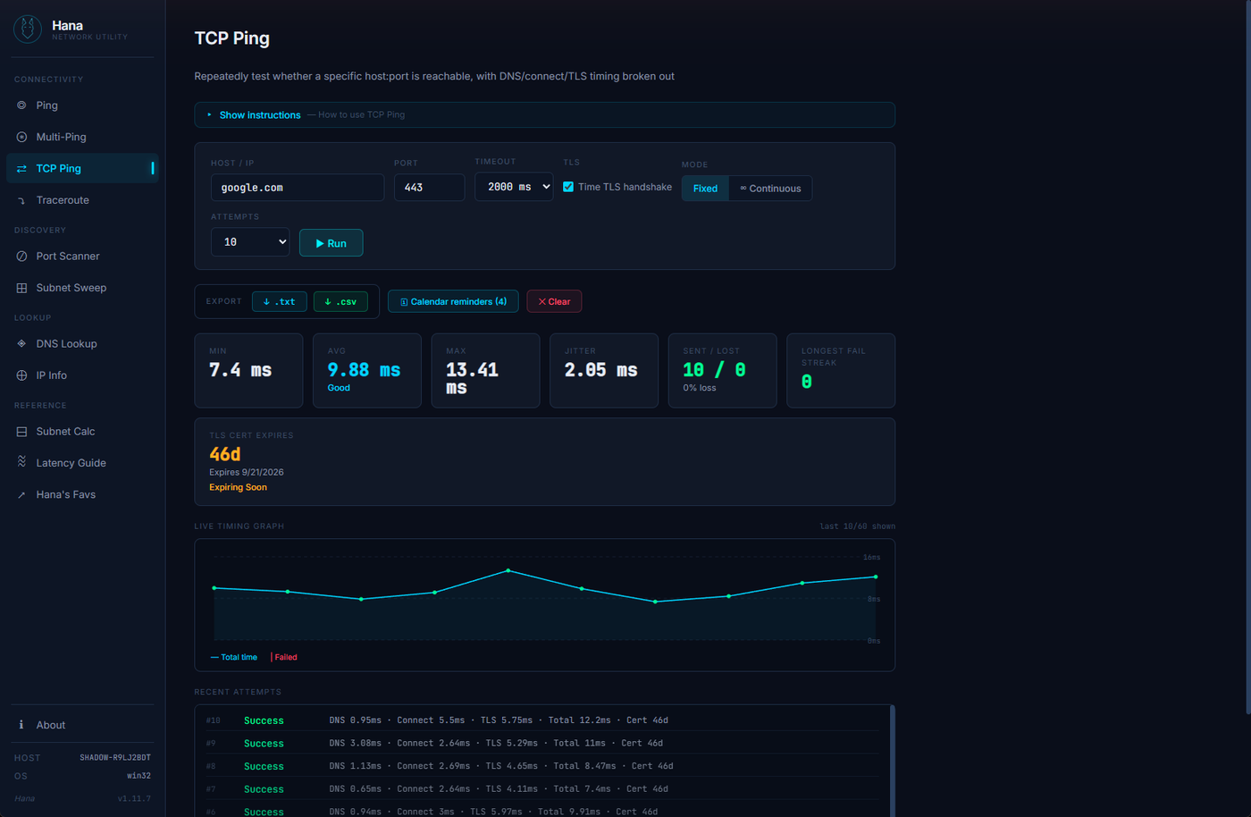This screenshot has width=1251, height=817.
Task: Click the main page vertical scrollbar
Action: tap(1247, 358)
